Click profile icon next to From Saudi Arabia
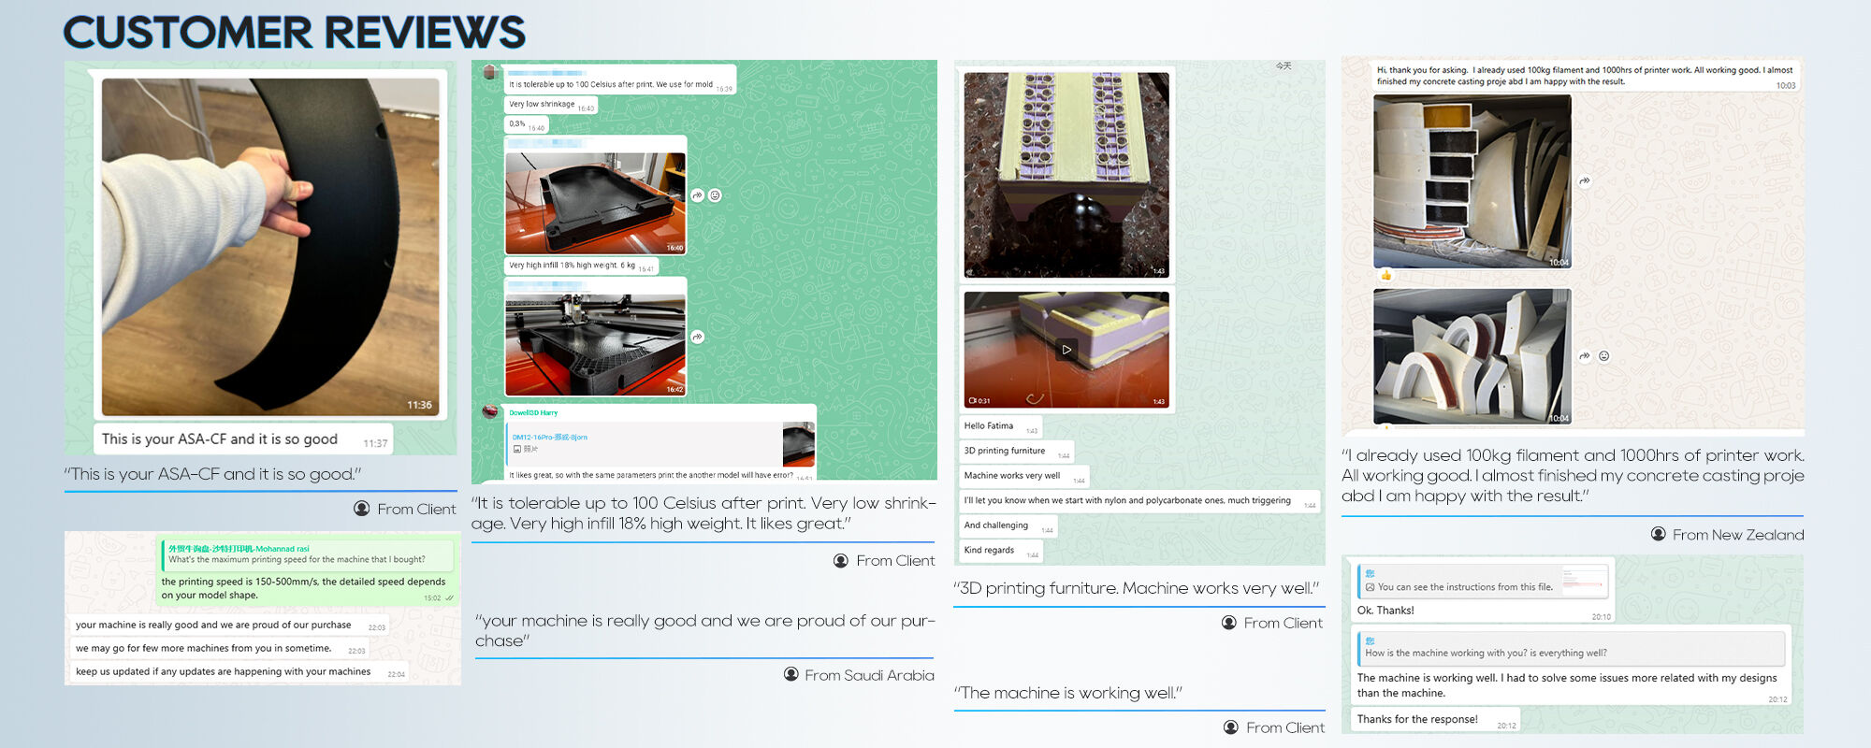This screenshot has width=1871, height=748. tap(791, 674)
